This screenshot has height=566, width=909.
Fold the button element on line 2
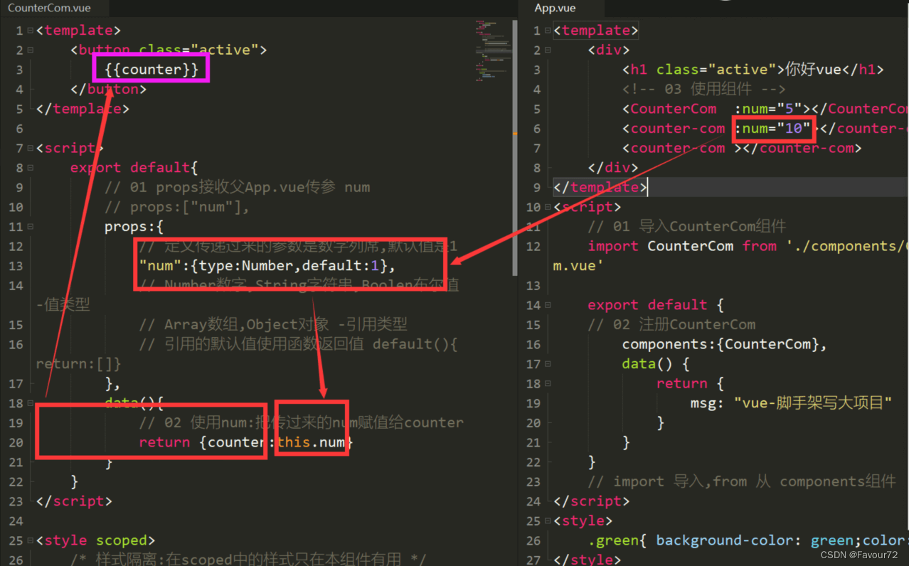(x=30, y=50)
